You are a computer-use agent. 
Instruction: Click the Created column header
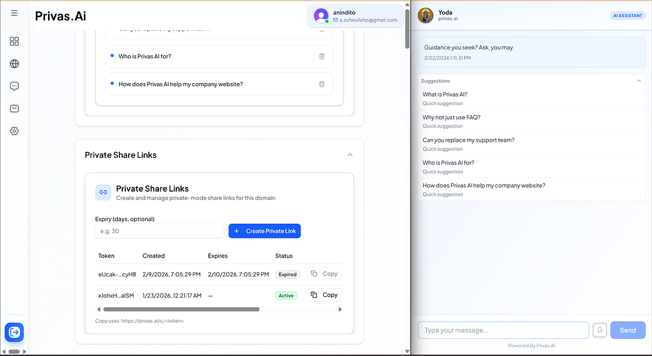click(x=154, y=256)
